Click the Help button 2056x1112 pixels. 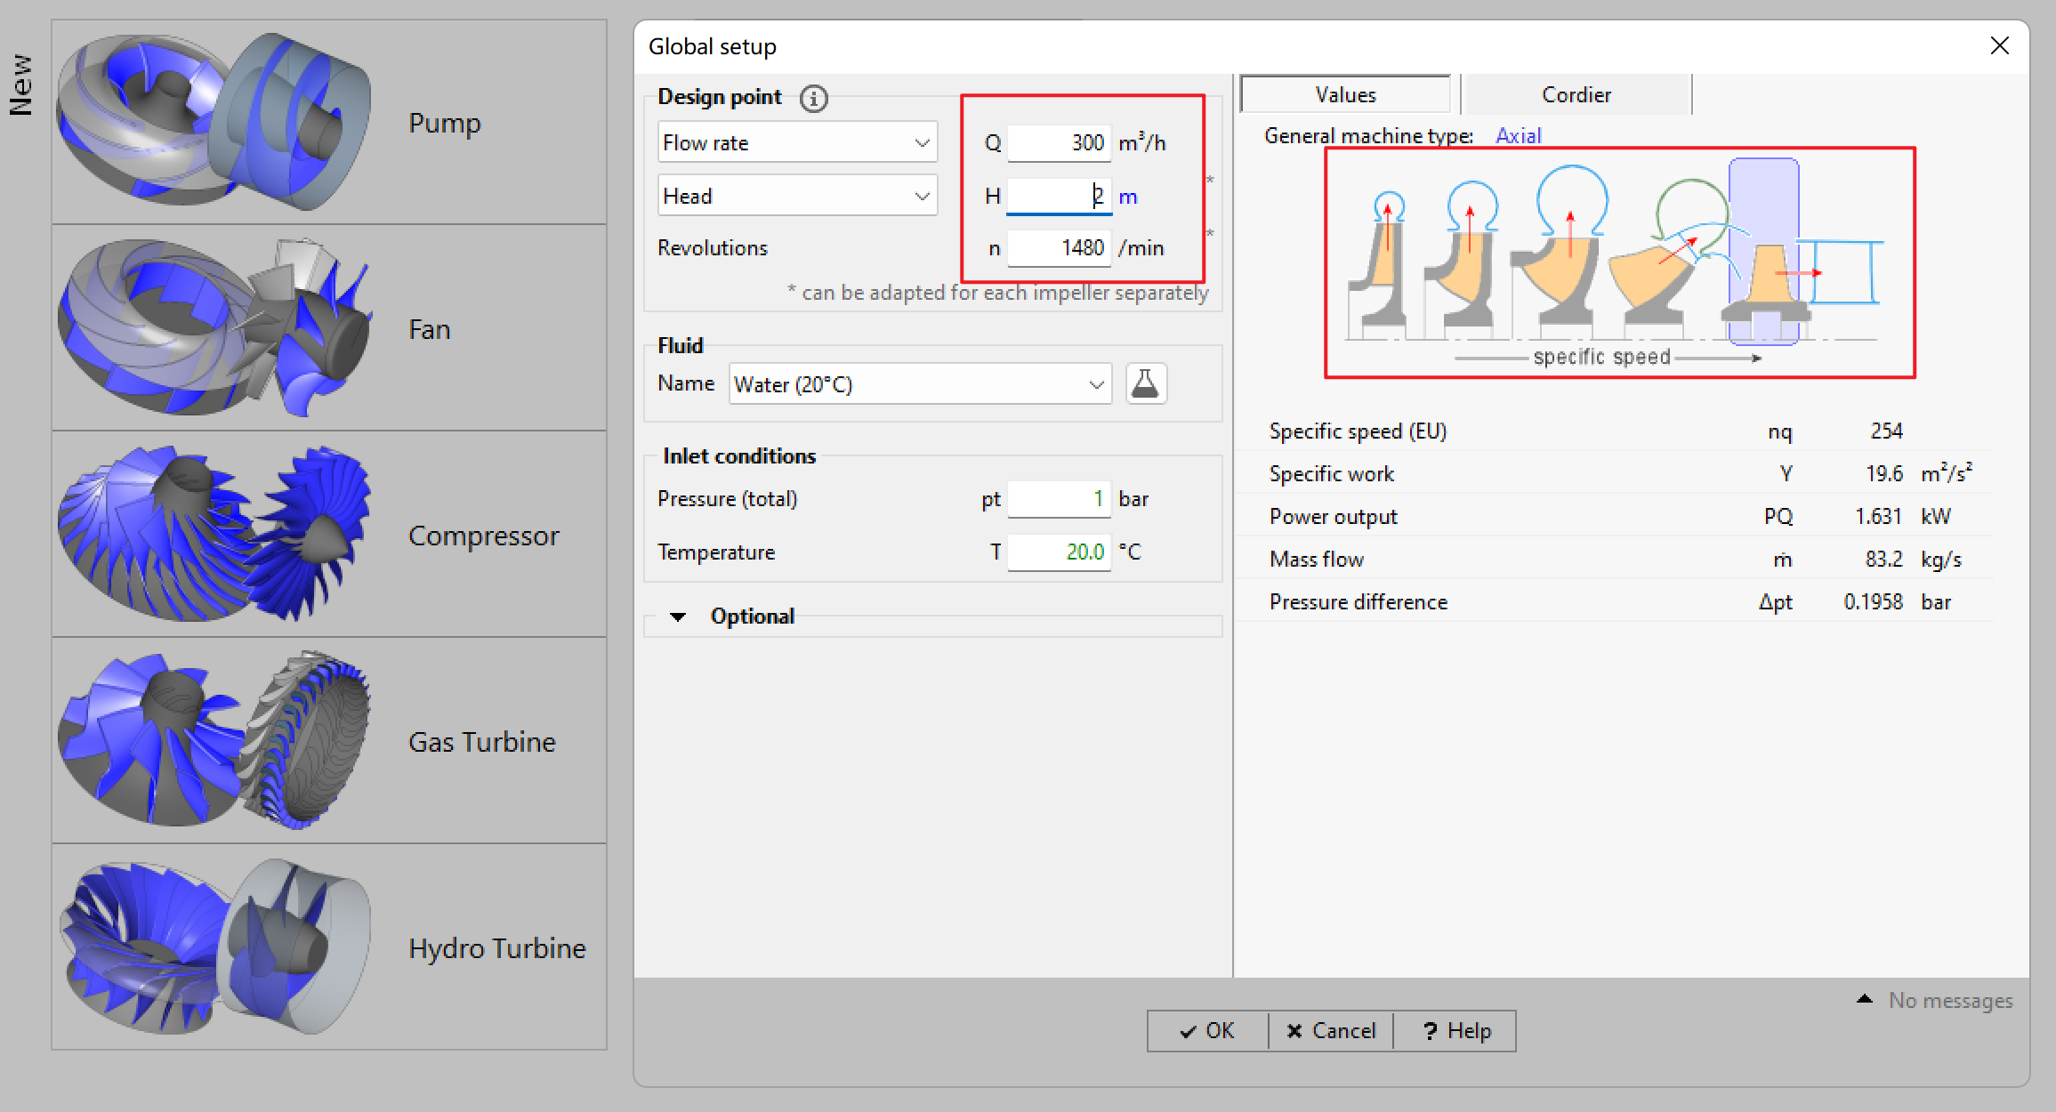tap(1455, 1031)
